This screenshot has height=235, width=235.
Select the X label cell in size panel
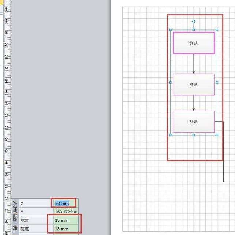[36, 203]
